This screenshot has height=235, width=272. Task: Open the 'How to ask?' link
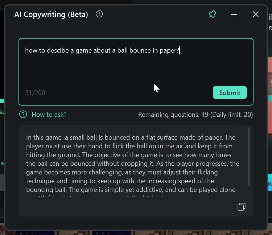click(49, 115)
